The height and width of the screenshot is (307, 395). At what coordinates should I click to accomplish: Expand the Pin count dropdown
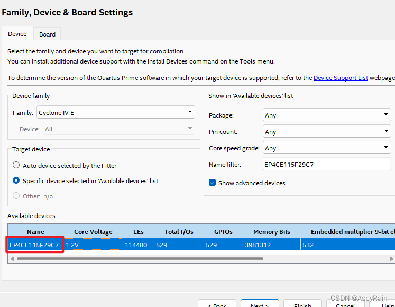point(327,131)
